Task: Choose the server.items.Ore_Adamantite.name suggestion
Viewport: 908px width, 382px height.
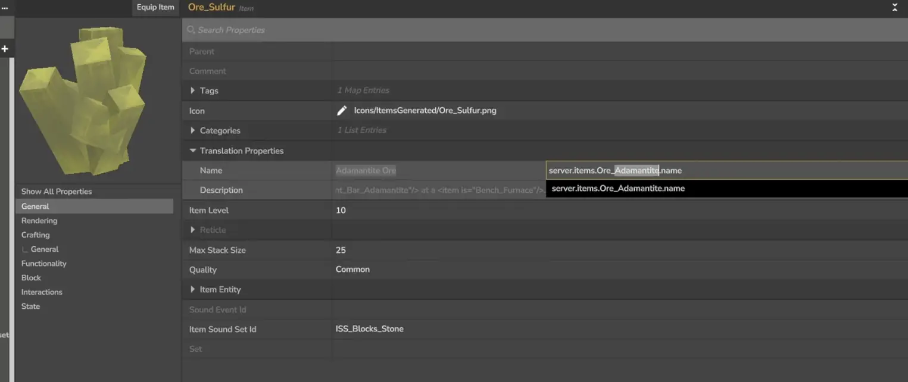Action: click(x=618, y=189)
